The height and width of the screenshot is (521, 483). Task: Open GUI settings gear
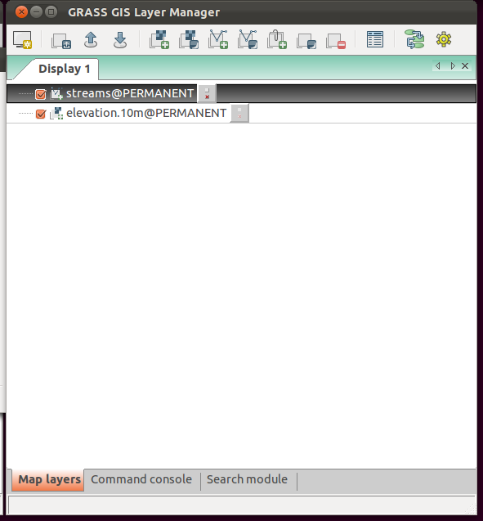point(444,39)
